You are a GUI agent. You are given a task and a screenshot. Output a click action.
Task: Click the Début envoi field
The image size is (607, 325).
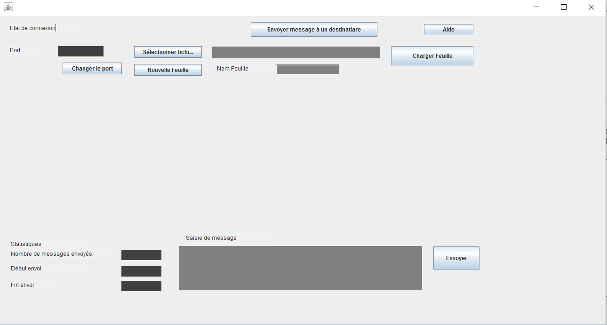tap(141, 271)
